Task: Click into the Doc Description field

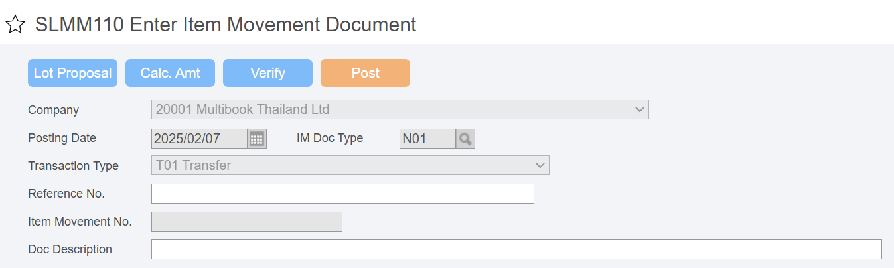Action: click(516, 249)
